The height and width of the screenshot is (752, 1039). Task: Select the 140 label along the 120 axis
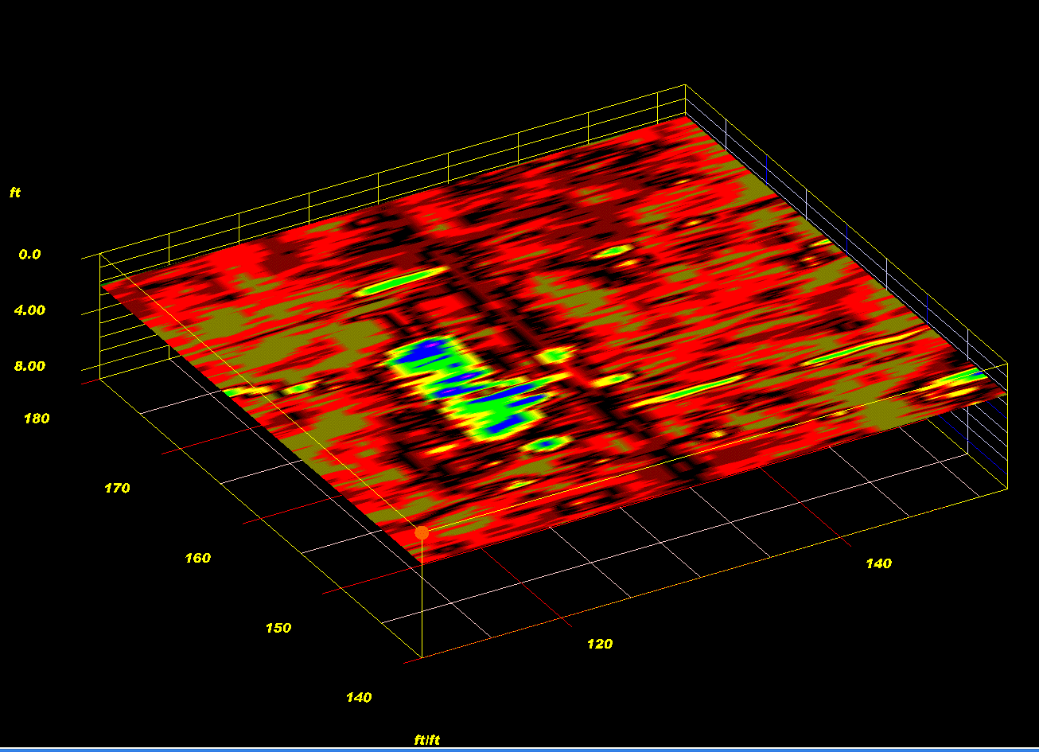(x=878, y=563)
